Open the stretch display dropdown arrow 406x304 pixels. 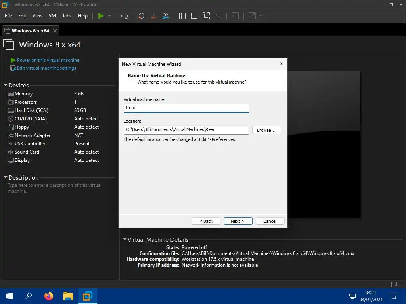260,16
